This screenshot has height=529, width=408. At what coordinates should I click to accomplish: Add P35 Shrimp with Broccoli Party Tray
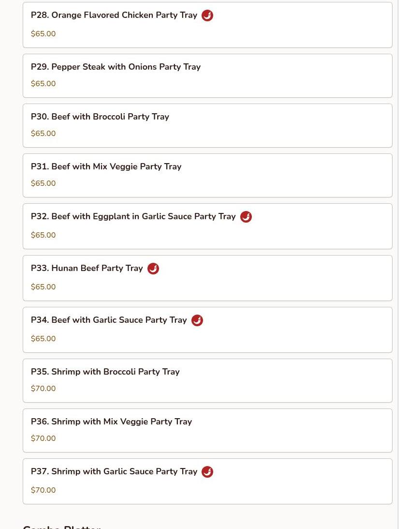point(207,381)
